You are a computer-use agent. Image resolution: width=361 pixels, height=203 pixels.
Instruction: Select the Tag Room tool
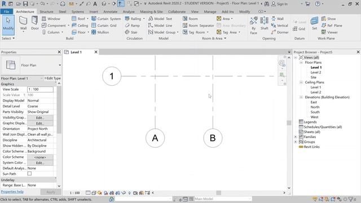click(193, 32)
